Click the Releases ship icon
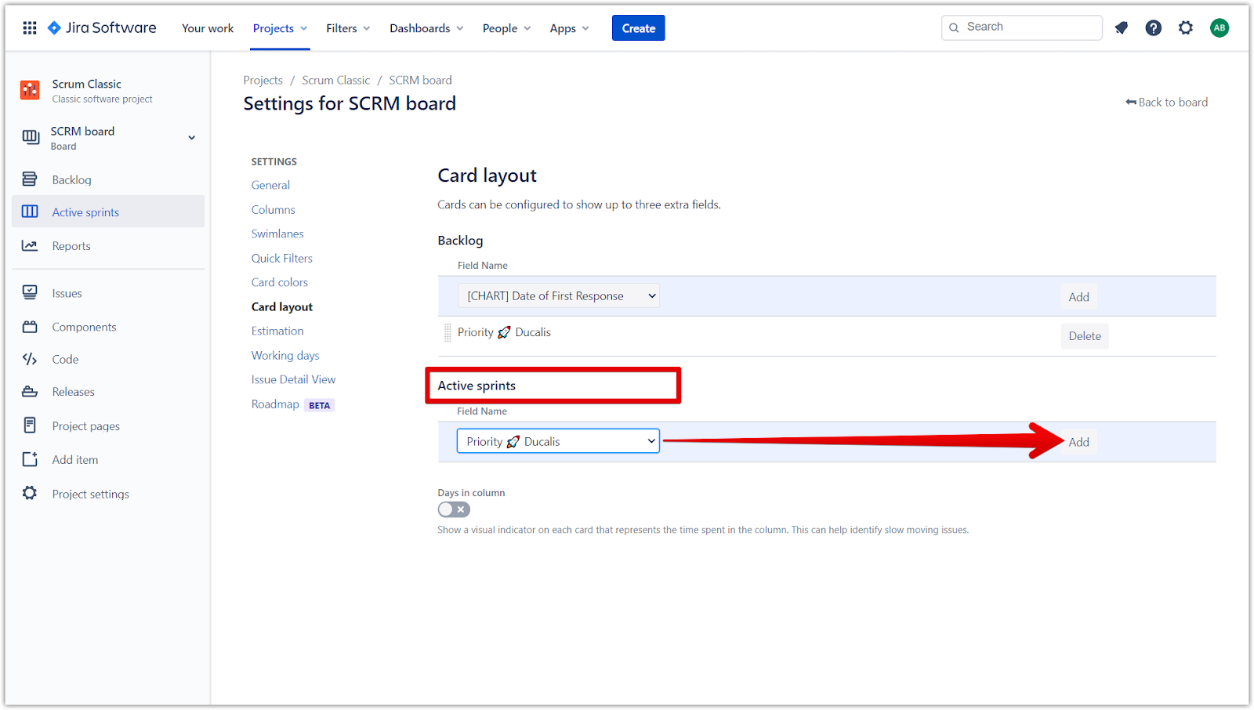Screen dimensions: 1254x710 point(30,392)
